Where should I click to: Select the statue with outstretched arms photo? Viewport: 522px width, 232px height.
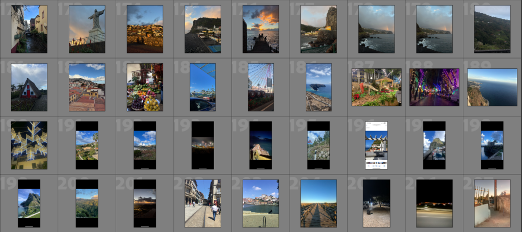point(87,29)
